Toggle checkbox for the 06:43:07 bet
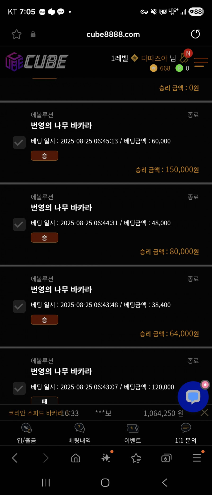The image size is (212, 495). coord(19,388)
